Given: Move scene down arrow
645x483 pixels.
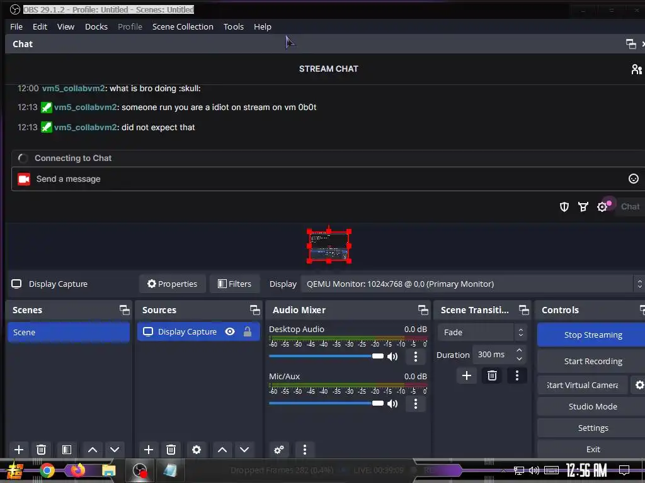Looking at the screenshot, I should [x=115, y=450].
